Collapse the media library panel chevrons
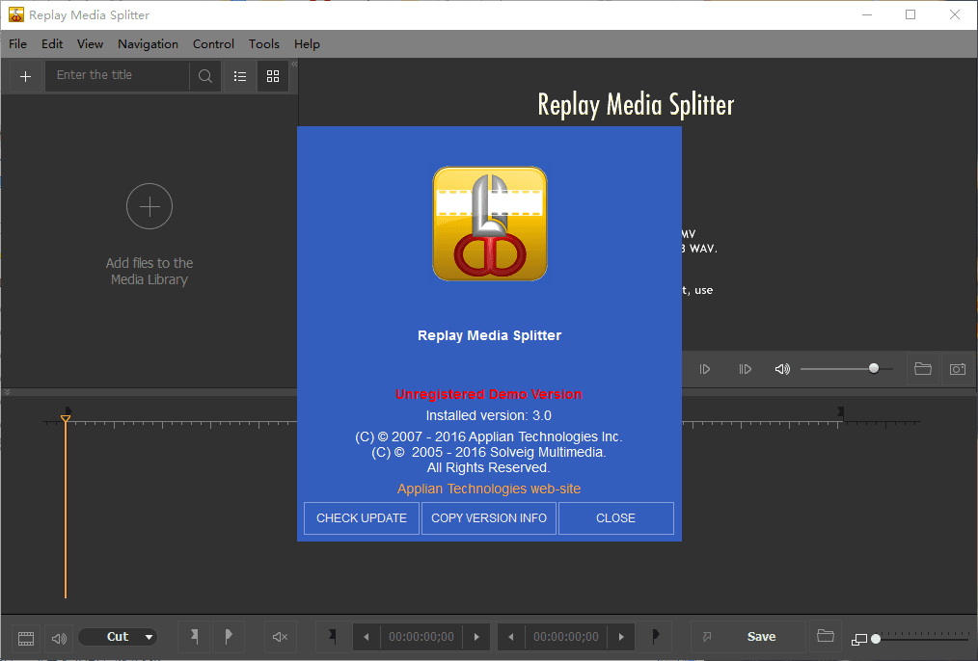This screenshot has height=661, width=978. (x=294, y=65)
